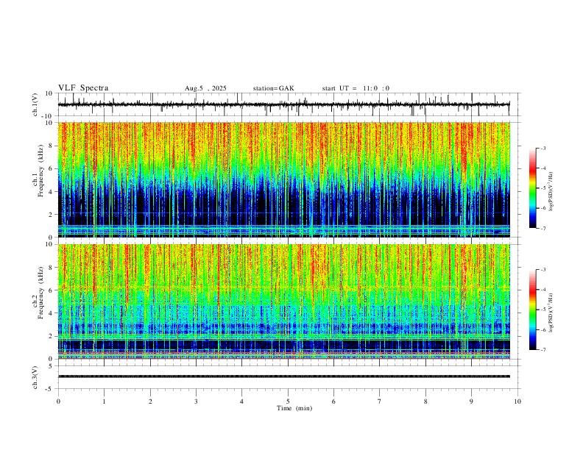Click the time axis tick label "10"

click(x=517, y=401)
